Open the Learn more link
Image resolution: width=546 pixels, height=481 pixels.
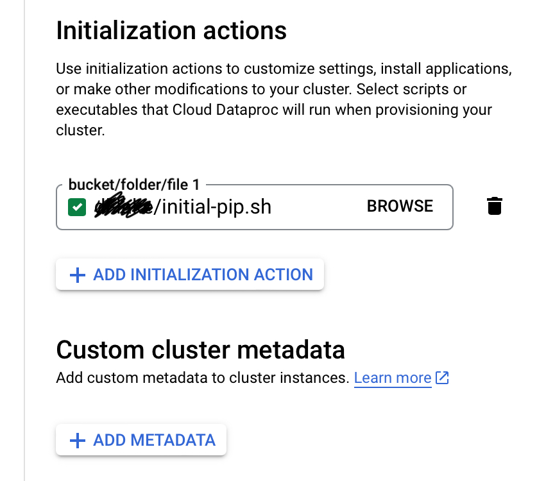tap(392, 378)
